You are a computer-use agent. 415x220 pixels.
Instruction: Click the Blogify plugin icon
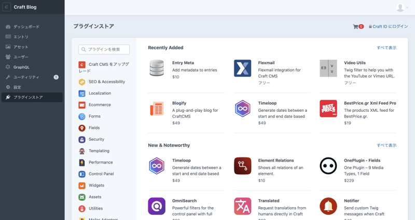pyautogui.click(x=157, y=109)
